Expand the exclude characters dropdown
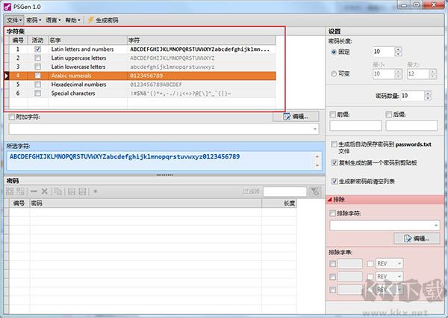Screen dimensions: 448x318 click(436, 225)
